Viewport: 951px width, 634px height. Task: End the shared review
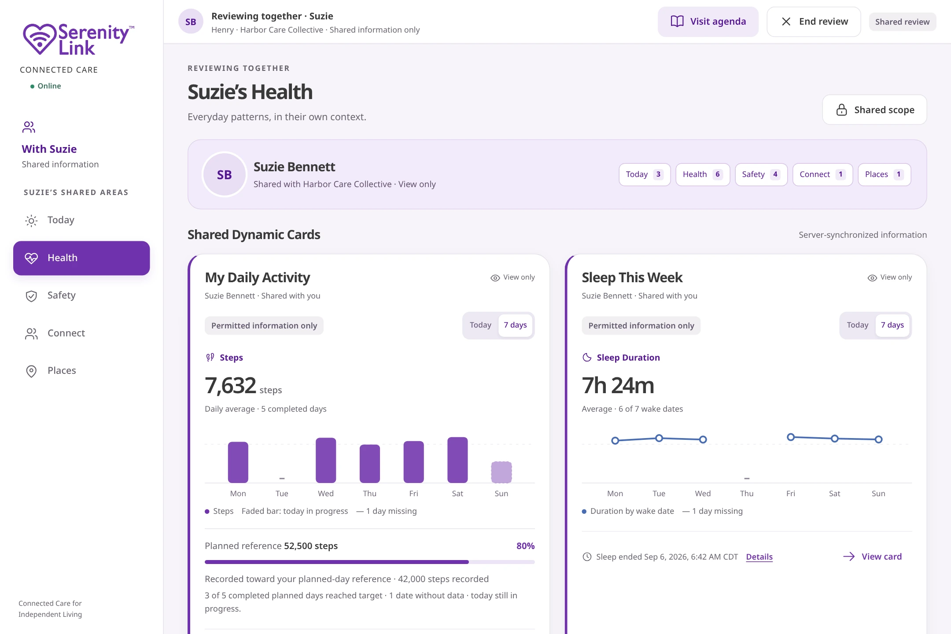814,22
